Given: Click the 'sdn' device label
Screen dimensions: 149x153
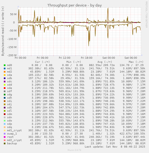Looking at the screenshot, I should [x=10, y=117].
